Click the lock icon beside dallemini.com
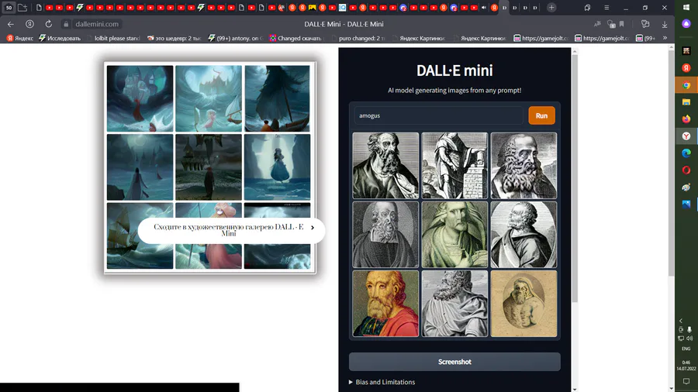The height and width of the screenshot is (392, 698). pos(66,24)
